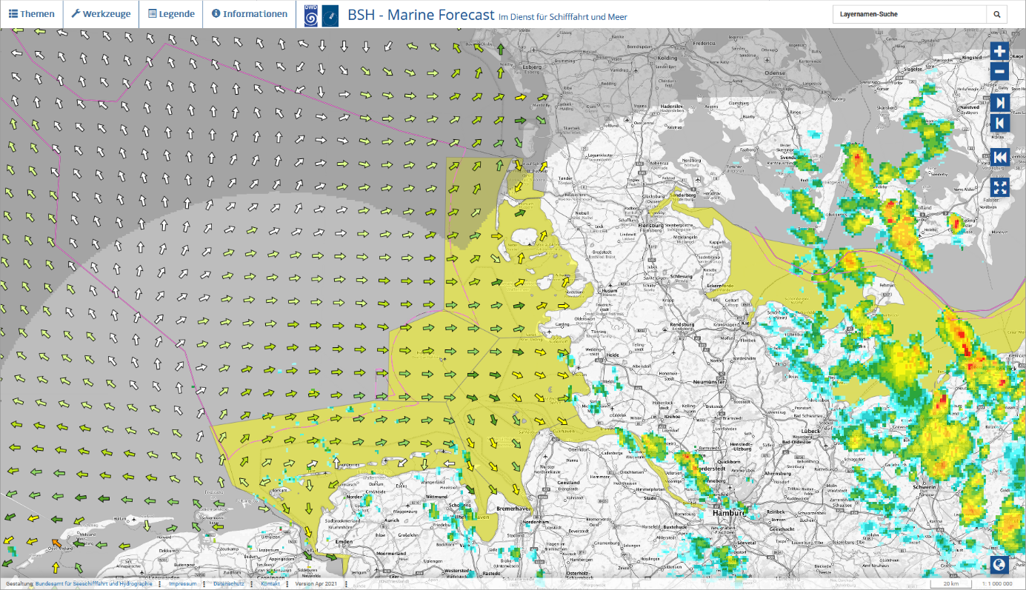The image size is (1026, 590).
Task: Zoom in with the plus button
Action: click(x=1000, y=51)
